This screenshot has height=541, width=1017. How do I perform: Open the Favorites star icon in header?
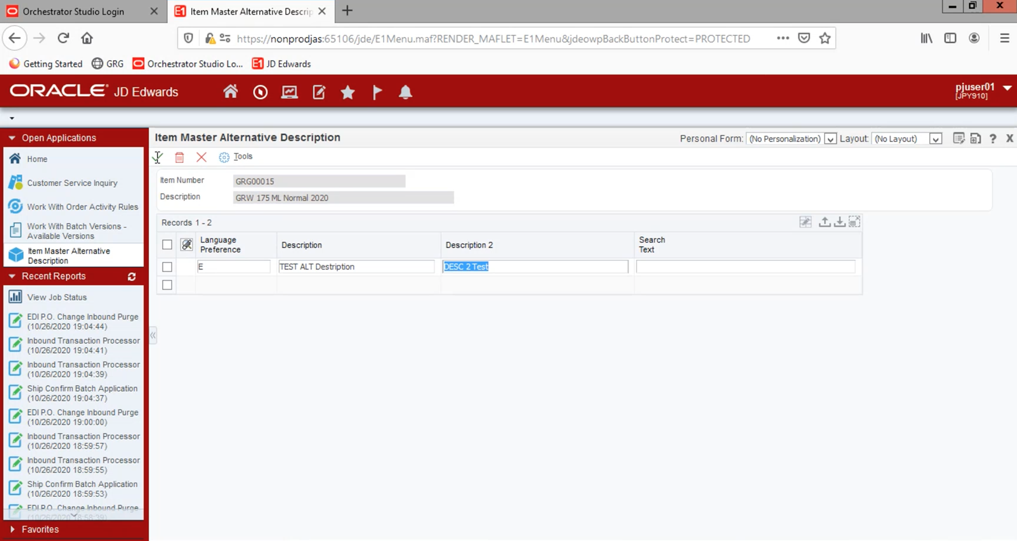click(x=348, y=92)
